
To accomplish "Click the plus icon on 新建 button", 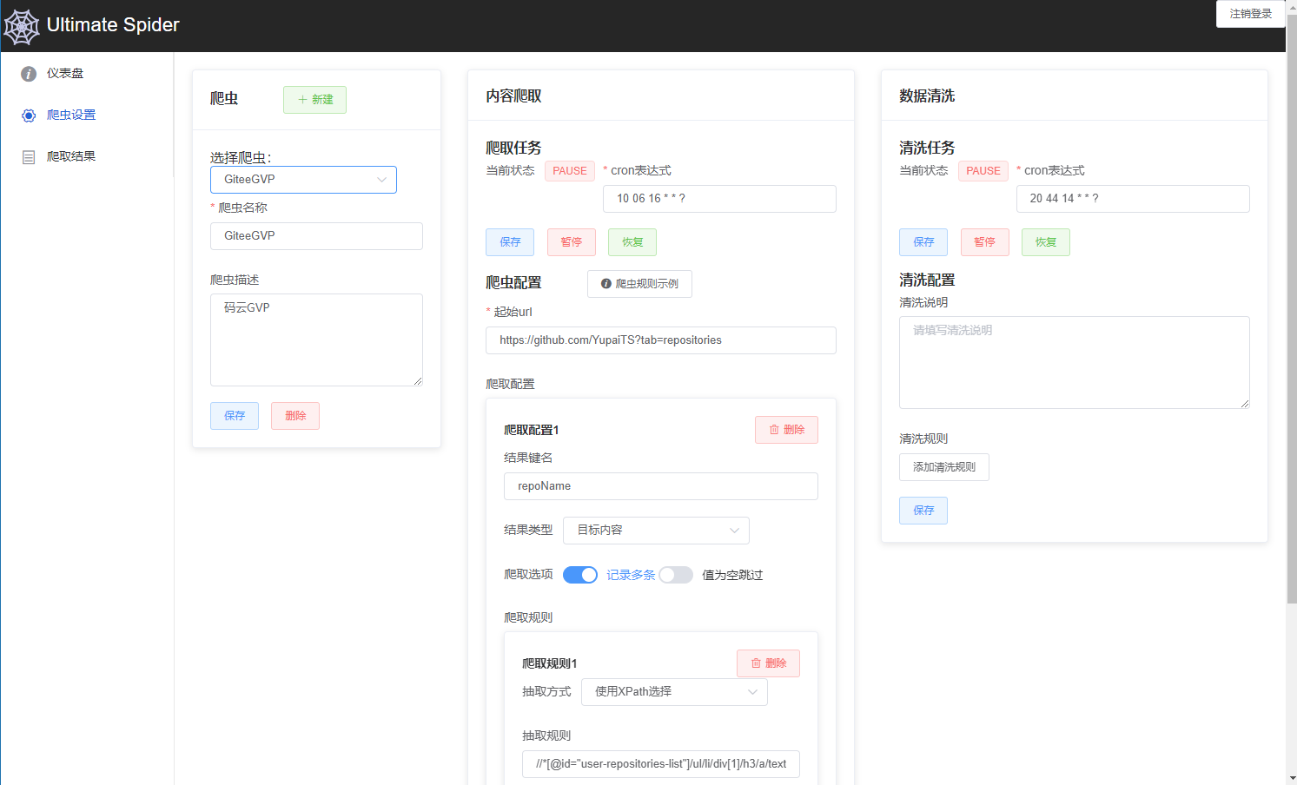I will 304,100.
